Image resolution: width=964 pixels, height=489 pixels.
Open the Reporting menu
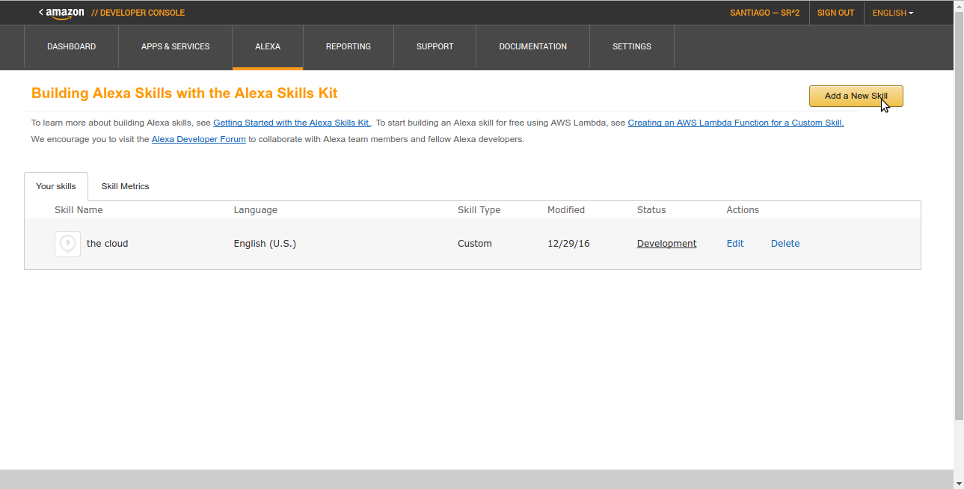[x=349, y=46]
